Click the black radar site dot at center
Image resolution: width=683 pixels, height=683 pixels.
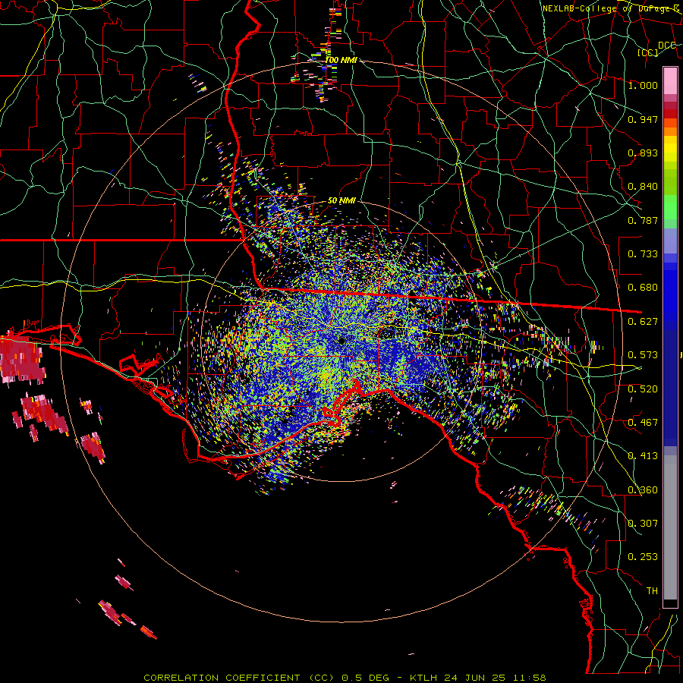[x=342, y=341]
